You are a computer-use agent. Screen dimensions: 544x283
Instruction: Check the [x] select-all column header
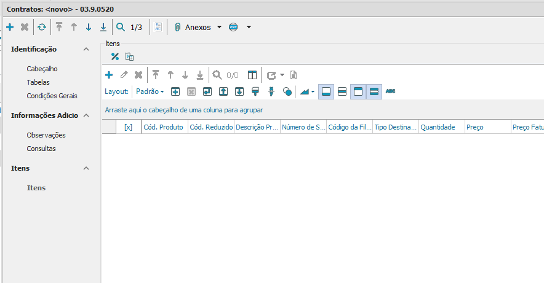click(128, 127)
